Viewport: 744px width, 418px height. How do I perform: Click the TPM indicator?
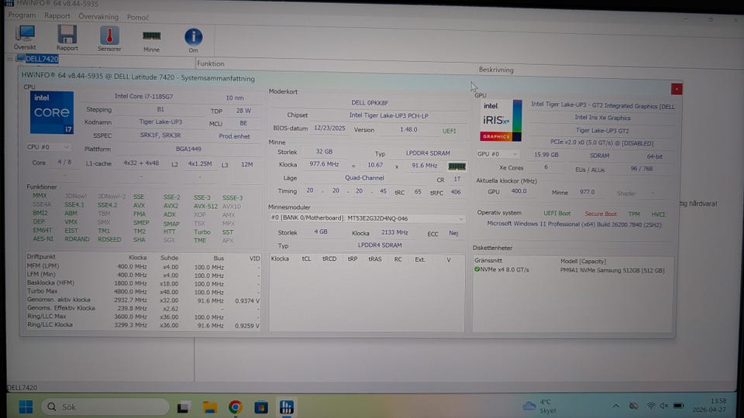634,214
